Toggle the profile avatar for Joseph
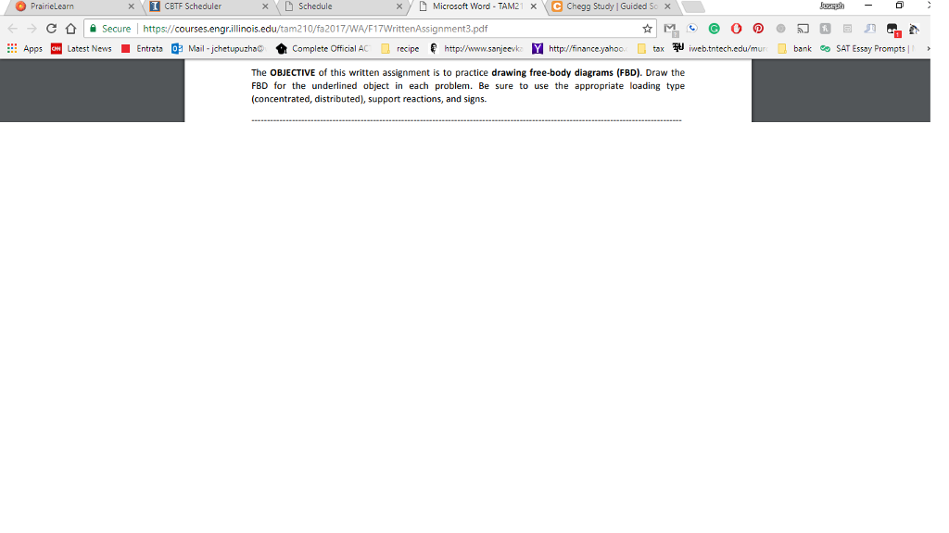Screen dimensions: 949x533 831,6
